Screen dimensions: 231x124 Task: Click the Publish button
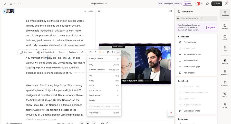click(x=217, y=4)
